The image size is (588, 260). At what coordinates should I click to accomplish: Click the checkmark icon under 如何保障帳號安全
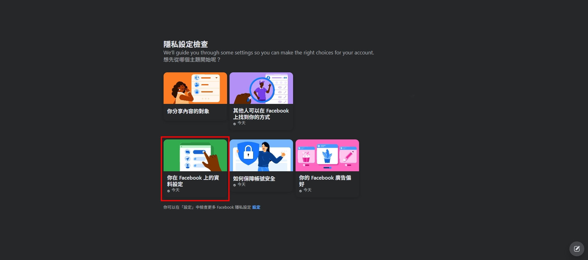pos(235,185)
